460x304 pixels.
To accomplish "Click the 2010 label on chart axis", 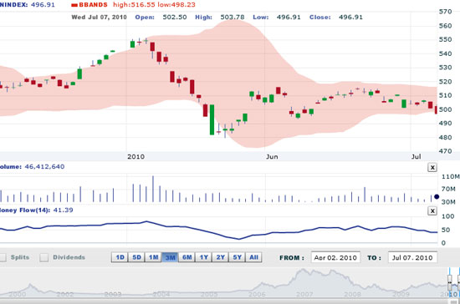I will pyautogui.click(x=135, y=157).
